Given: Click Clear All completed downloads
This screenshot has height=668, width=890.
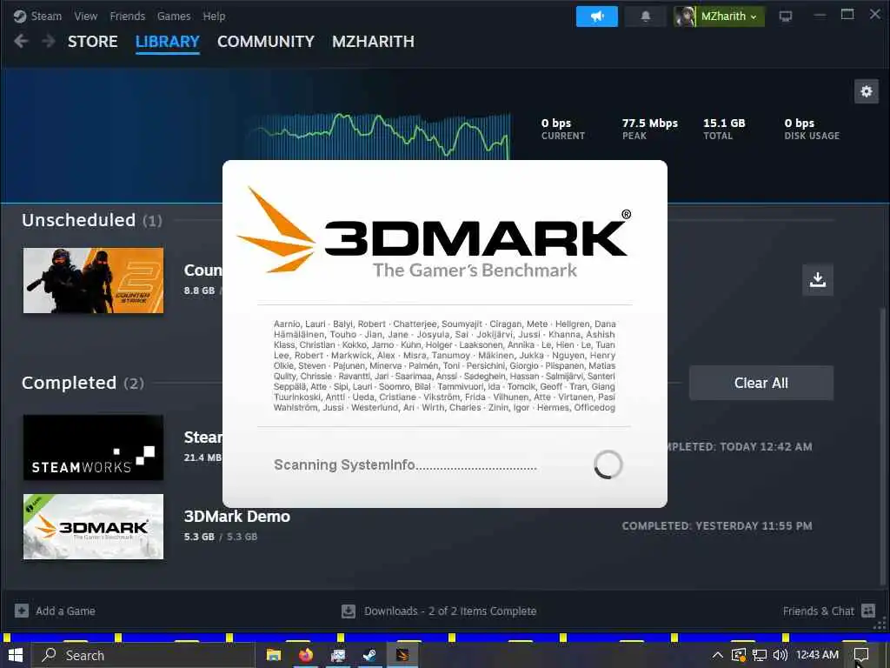Looking at the screenshot, I should click(761, 383).
